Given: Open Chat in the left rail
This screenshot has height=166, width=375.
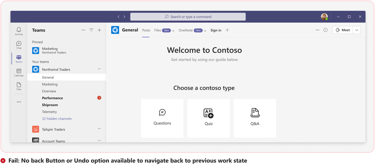Looking at the screenshot, I should (19, 45).
